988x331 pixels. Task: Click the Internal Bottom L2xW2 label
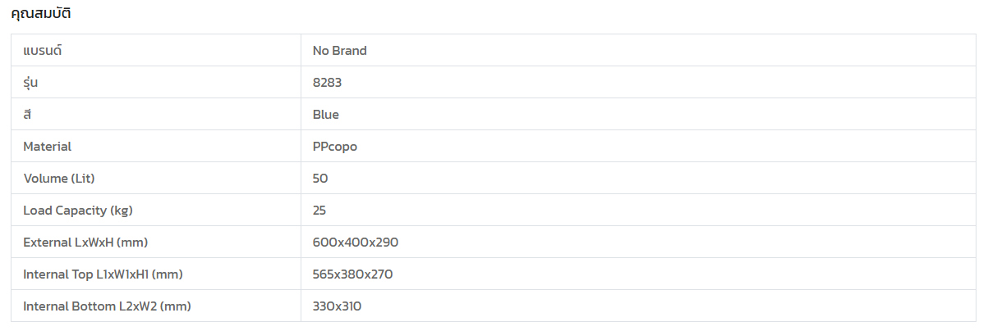pyautogui.click(x=107, y=306)
